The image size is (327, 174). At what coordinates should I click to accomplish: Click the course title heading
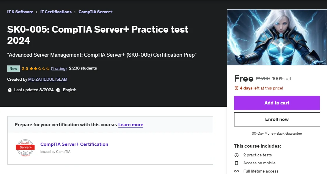[x=98, y=35]
